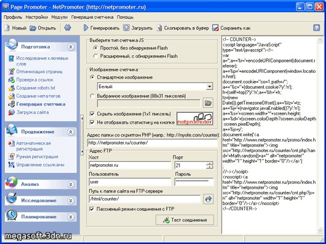Click the Загрузка сайта sidebar icon
The width and height of the screenshot is (326, 244).
tap(12, 112)
